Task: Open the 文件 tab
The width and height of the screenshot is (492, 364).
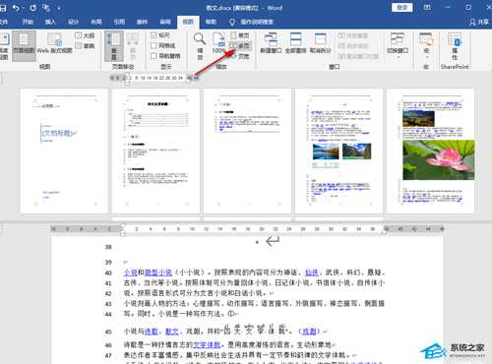Action: [x=3, y=22]
